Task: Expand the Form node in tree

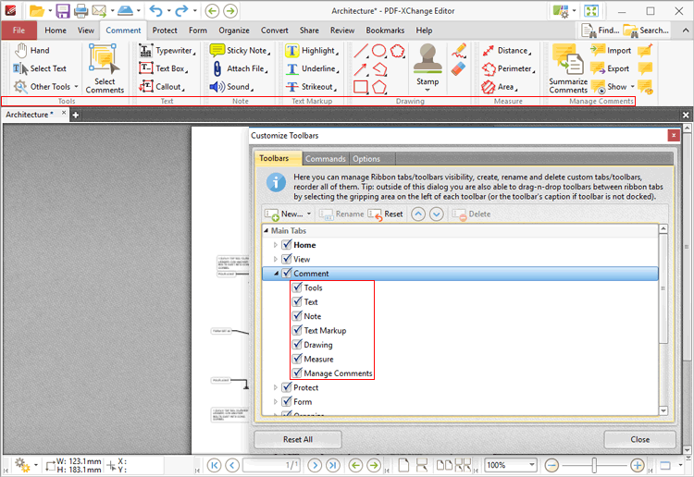Action: [276, 402]
